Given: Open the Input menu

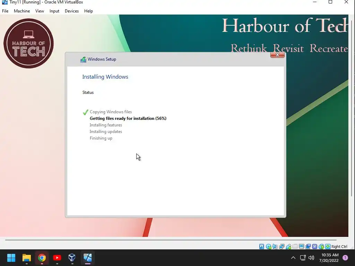Looking at the screenshot, I should [x=54, y=11].
